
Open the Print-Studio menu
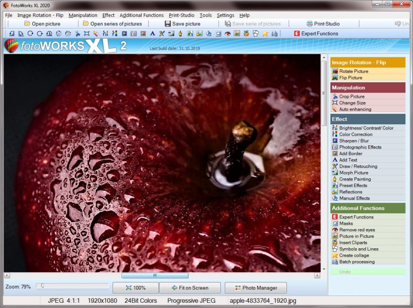pyautogui.click(x=181, y=15)
